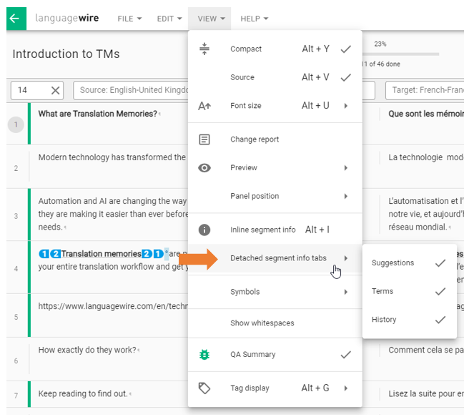Click the QA Summary bug icon
The image size is (474, 417).
pos(204,355)
